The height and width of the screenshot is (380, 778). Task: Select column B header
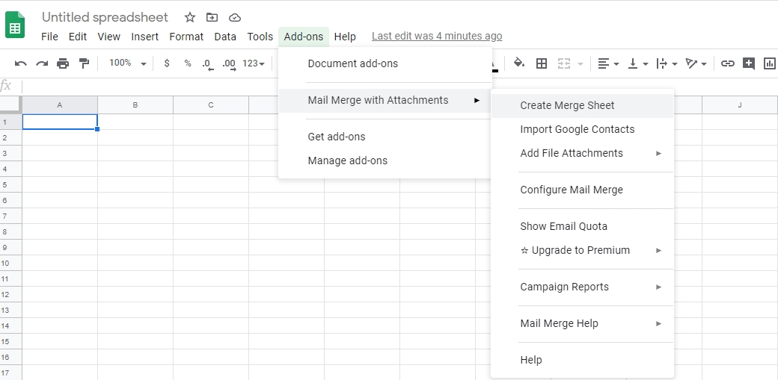135,105
